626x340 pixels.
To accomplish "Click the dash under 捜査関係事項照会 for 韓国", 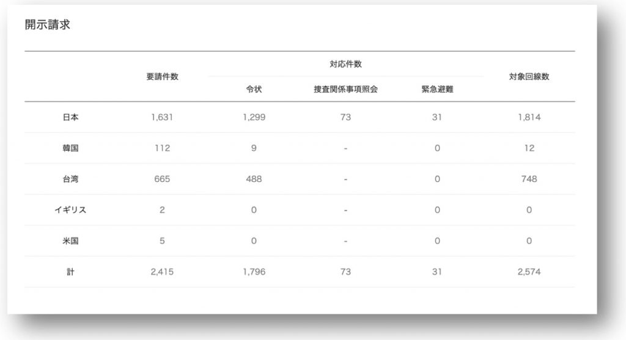I will (346, 149).
